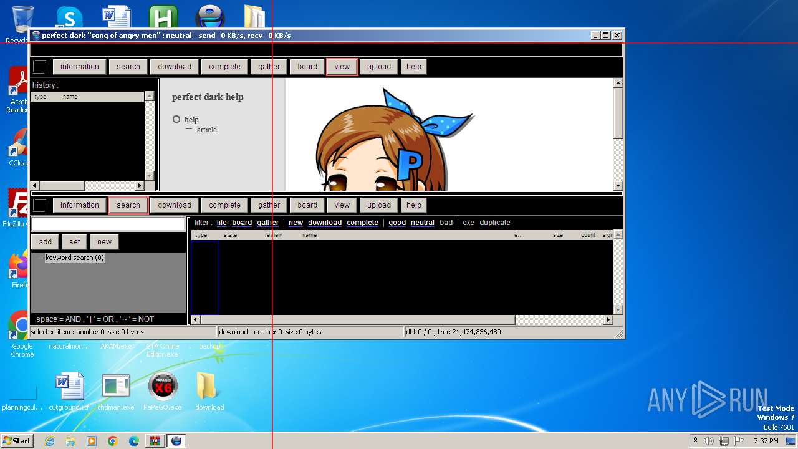
Task: Click the results horizontal scrollbar thumb
Action: click(x=358, y=320)
